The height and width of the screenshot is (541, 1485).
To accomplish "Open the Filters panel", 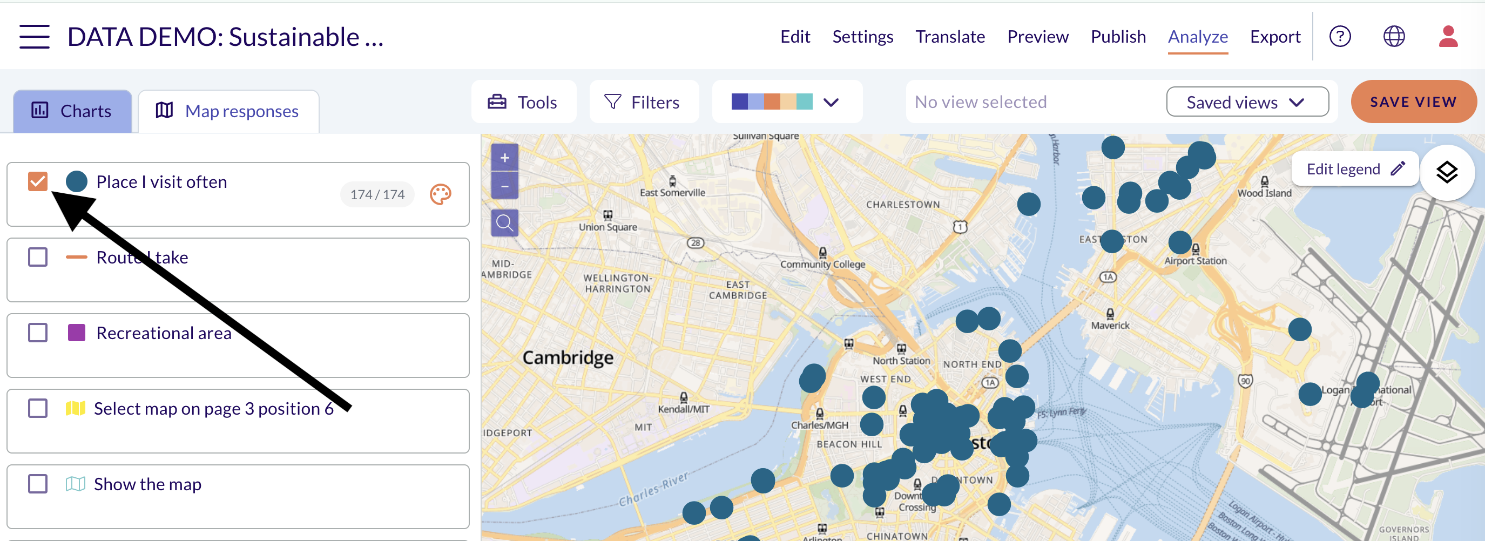I will pyautogui.click(x=643, y=102).
